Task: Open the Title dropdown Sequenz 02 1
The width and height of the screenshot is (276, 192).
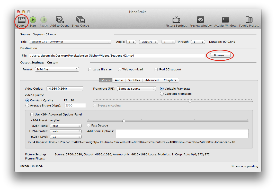Action: pos(70,42)
